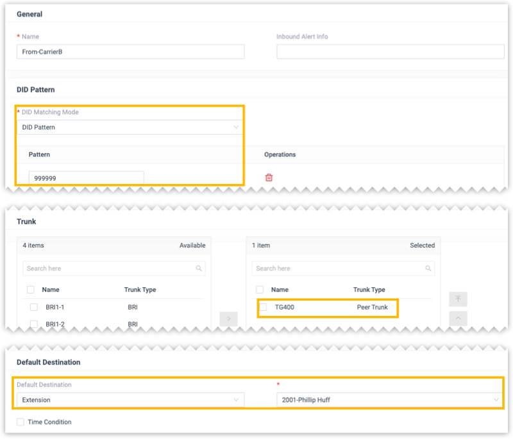Delete the 999999 DID pattern row
The height and width of the screenshot is (439, 513).
point(269,178)
